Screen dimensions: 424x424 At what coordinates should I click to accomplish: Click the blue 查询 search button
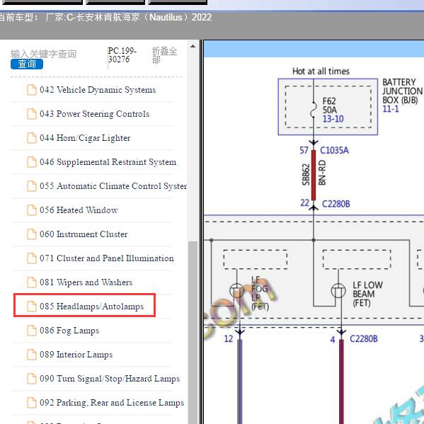[27, 64]
